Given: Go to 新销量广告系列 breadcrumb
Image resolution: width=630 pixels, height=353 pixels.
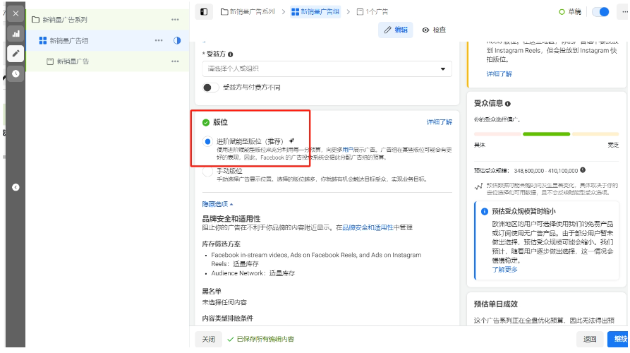Looking at the screenshot, I should point(248,12).
